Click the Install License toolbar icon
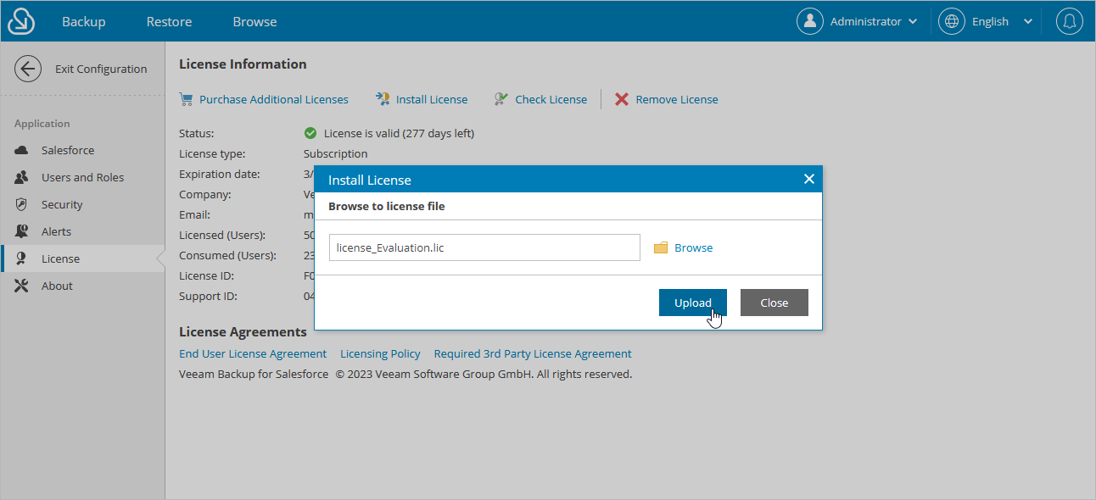Viewport: 1096px width, 500px height. pos(383,99)
